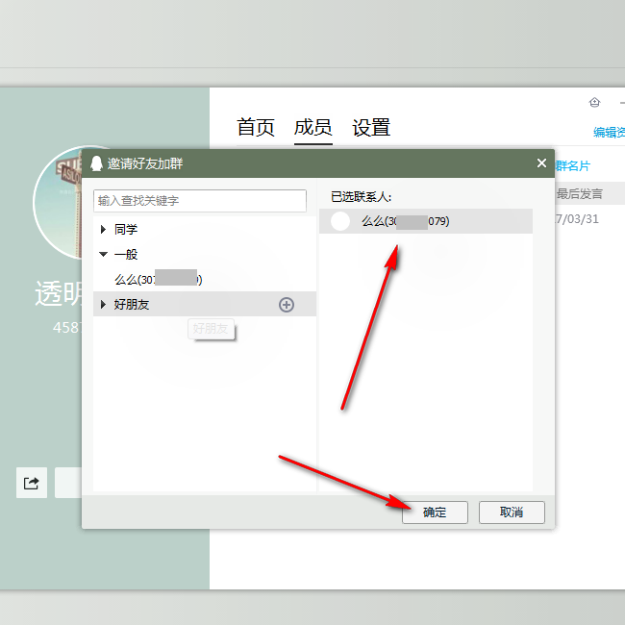Open the 编辑资料 link
Viewport: 625px width, 625px height.
click(x=609, y=132)
